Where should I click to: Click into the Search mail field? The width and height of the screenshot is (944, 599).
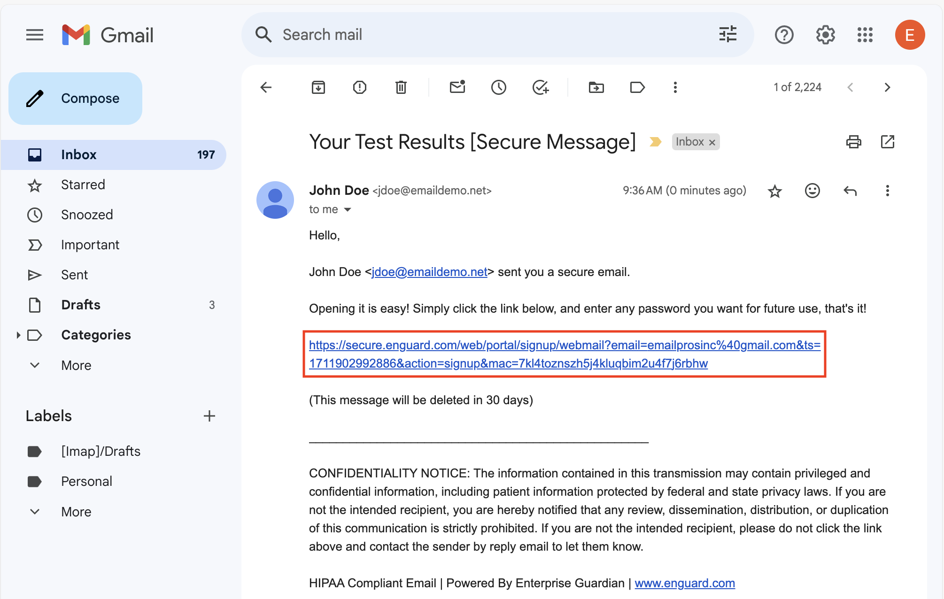pyautogui.click(x=493, y=35)
